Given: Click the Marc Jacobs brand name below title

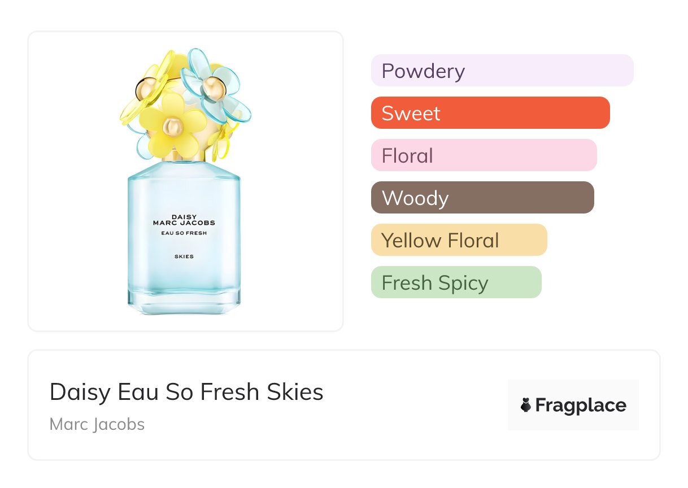Looking at the screenshot, I should click(97, 424).
